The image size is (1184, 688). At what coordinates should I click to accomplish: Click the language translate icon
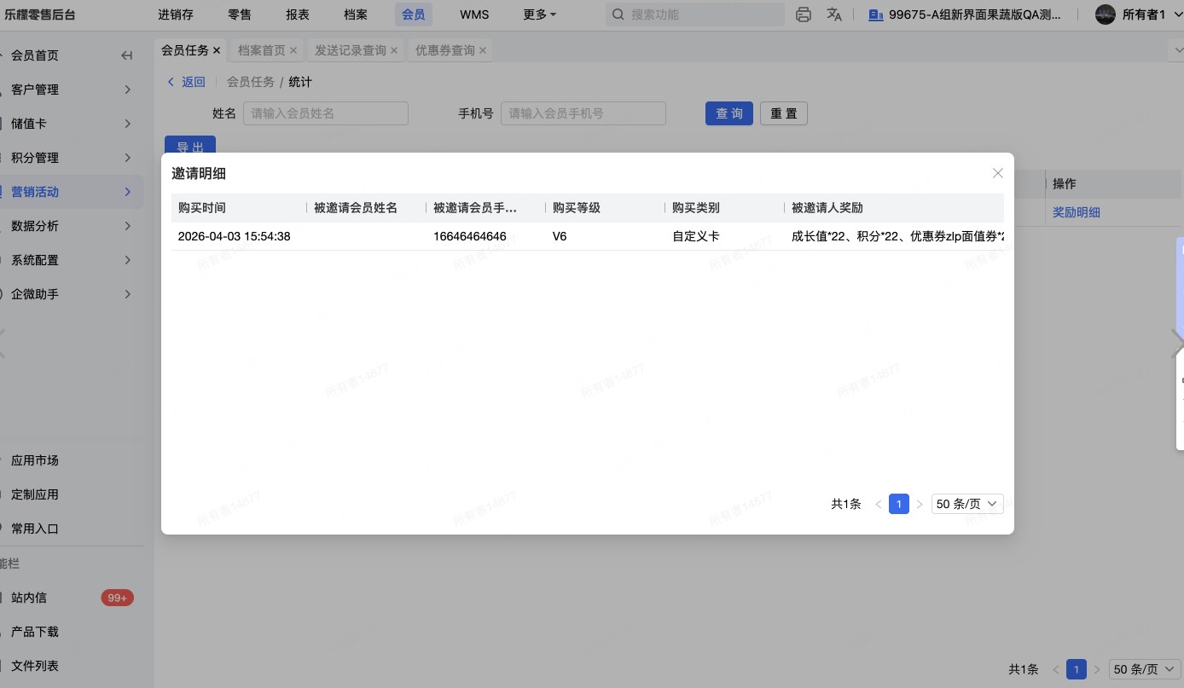point(834,14)
